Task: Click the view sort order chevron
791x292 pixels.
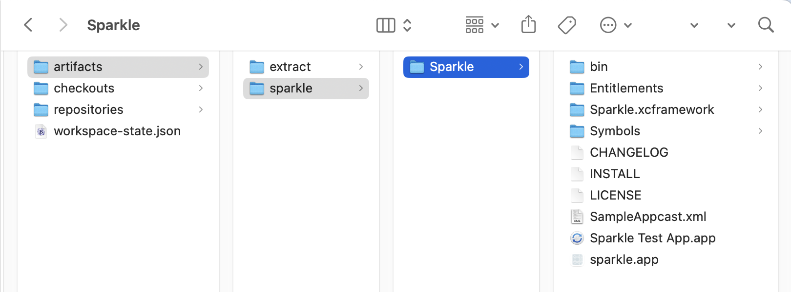Action: (x=407, y=24)
